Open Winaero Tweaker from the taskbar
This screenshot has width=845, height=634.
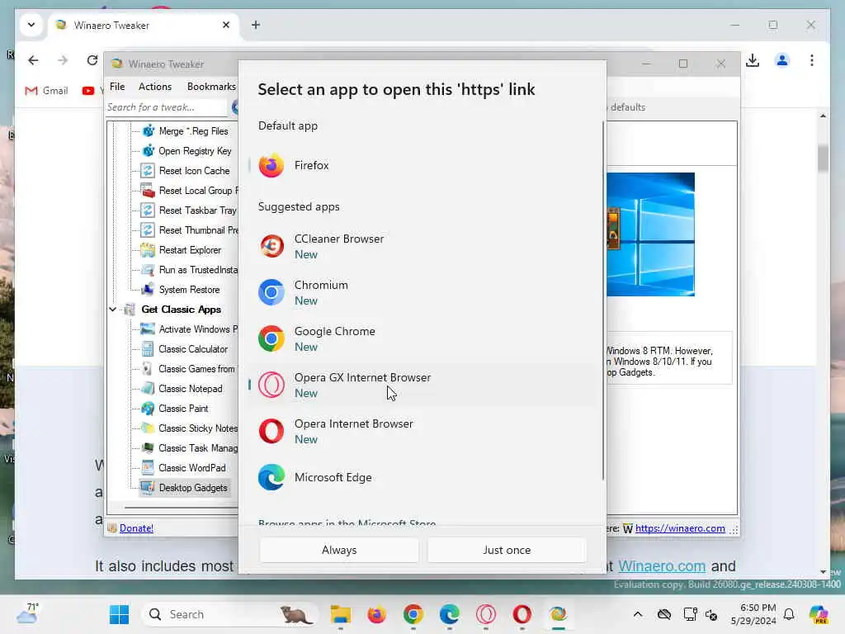[559, 614]
